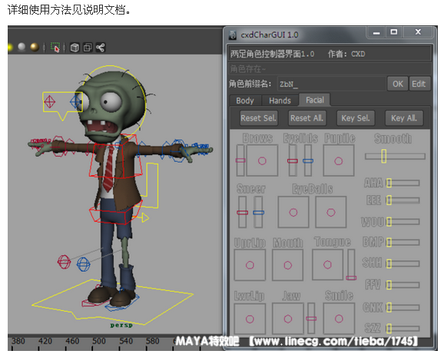Click the selection highlighting toolbar icon

[x=55, y=48]
